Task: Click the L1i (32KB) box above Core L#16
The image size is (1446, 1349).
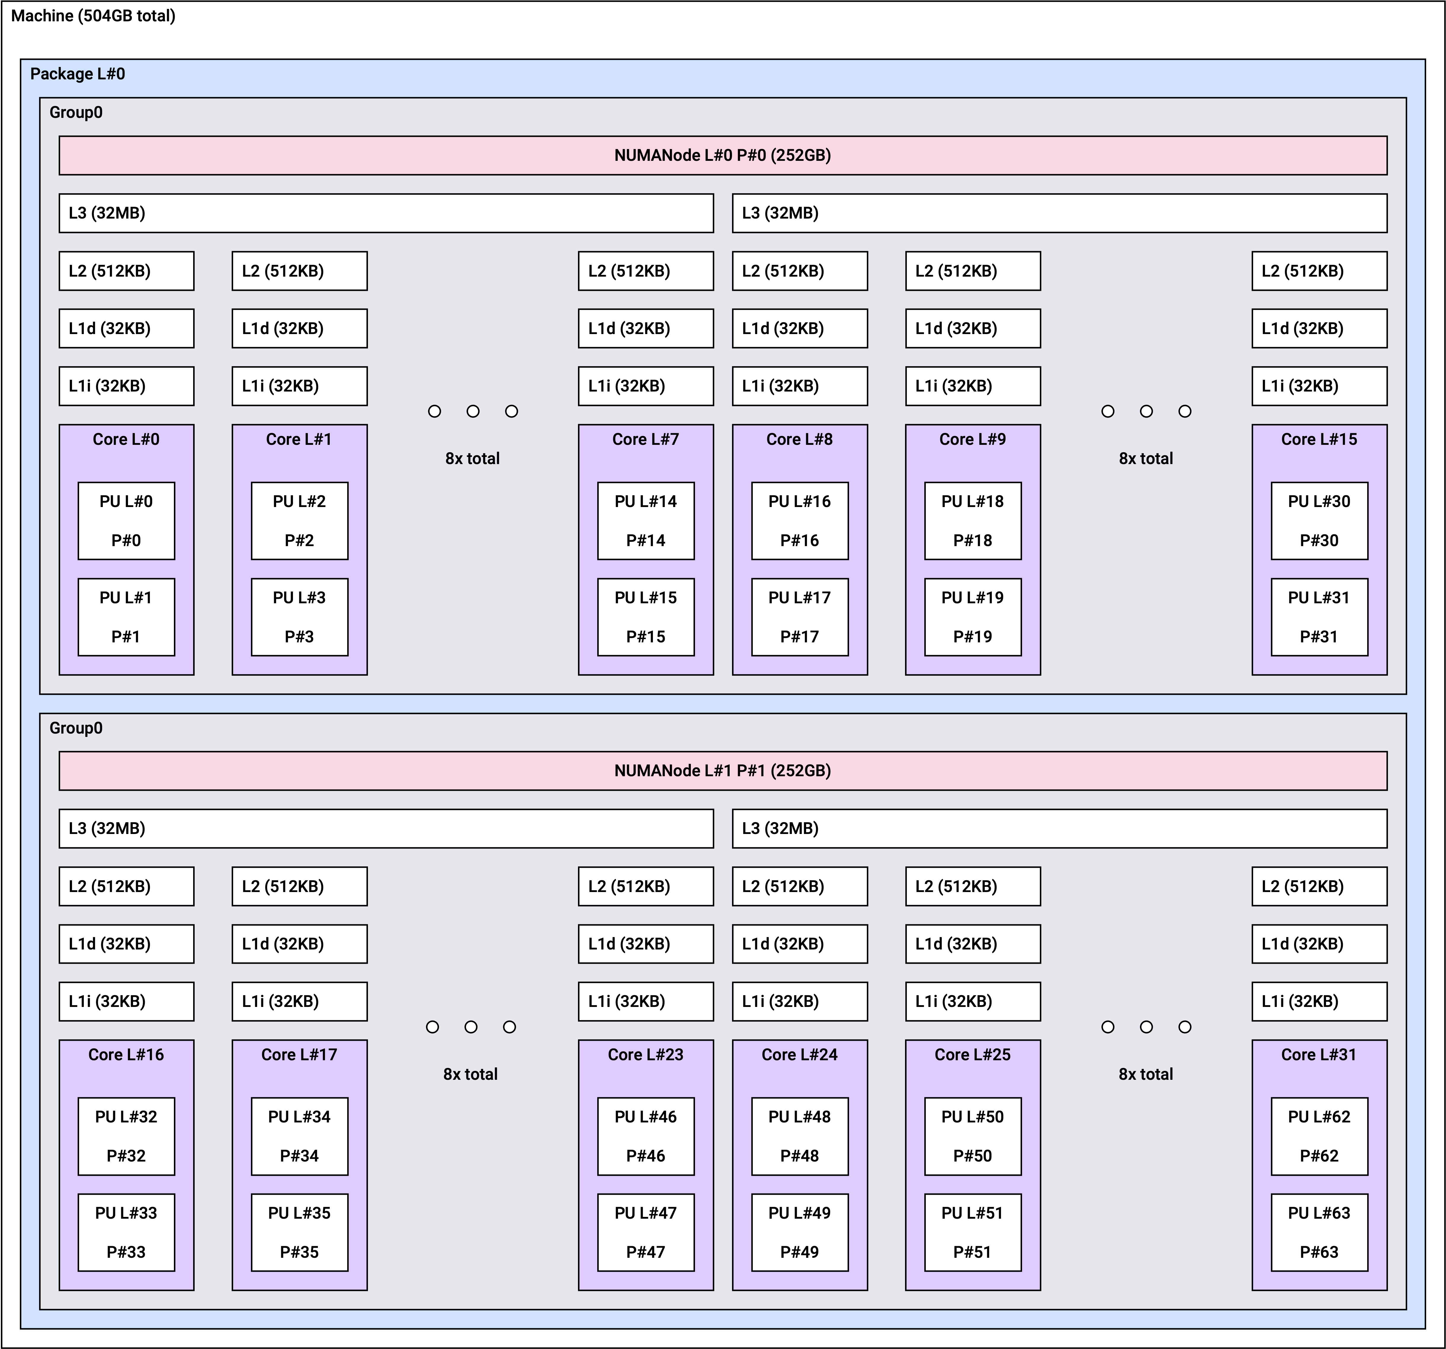Action: click(x=126, y=1001)
